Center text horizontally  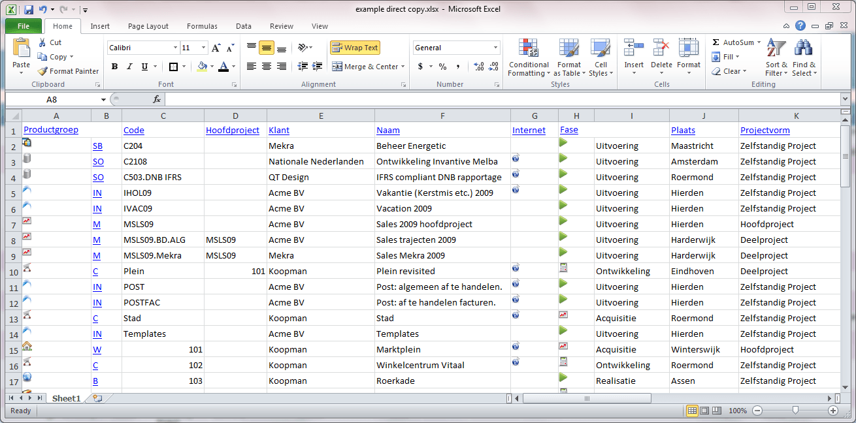267,67
